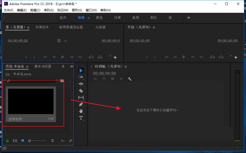This screenshot has height=153, width=246.
Task: Switch project panel to icon view
Action: coord(23,141)
